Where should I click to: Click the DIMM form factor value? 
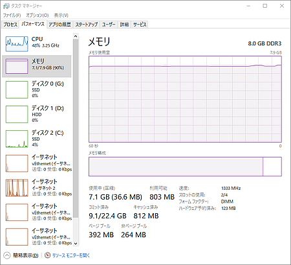(227, 202)
